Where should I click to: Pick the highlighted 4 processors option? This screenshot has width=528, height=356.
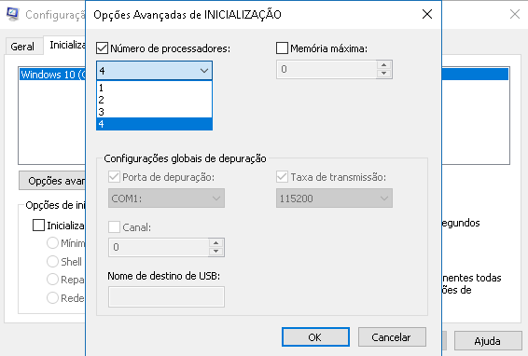coord(154,124)
